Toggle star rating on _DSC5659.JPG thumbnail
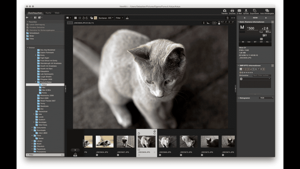300x169 pixels. tap(154, 152)
